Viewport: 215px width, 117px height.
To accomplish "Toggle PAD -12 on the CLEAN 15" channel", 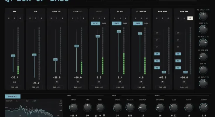I will point(57,87).
